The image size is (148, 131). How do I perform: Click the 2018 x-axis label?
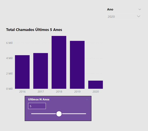(x=59, y=92)
